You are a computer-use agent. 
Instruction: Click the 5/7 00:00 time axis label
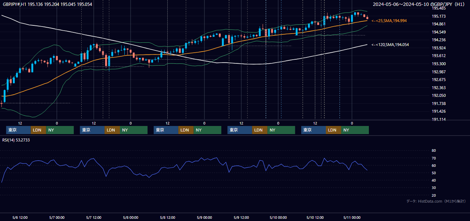57,217
